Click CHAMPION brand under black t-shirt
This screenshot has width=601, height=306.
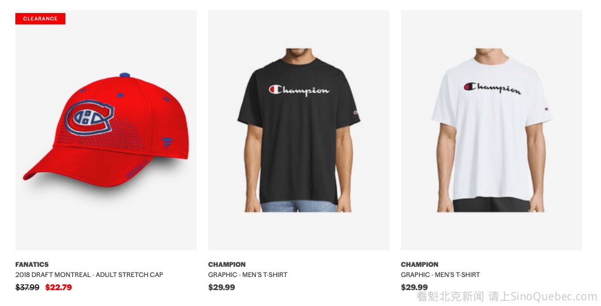227,265
